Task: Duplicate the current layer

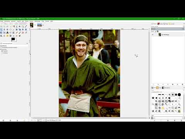Action: pyautogui.click(x=173, y=85)
